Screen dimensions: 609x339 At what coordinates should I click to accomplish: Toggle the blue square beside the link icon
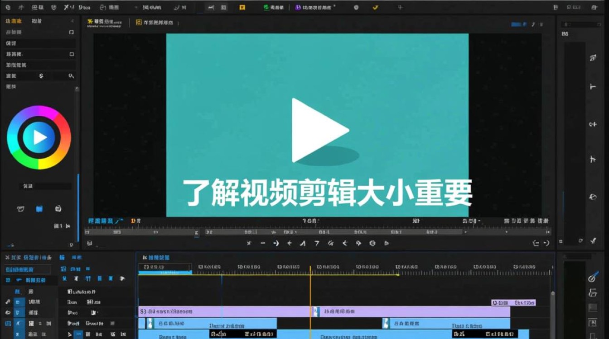point(19,302)
